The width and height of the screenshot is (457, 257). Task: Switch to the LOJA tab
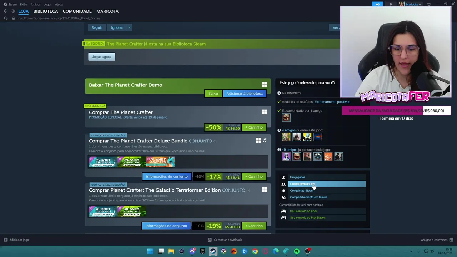[24, 11]
